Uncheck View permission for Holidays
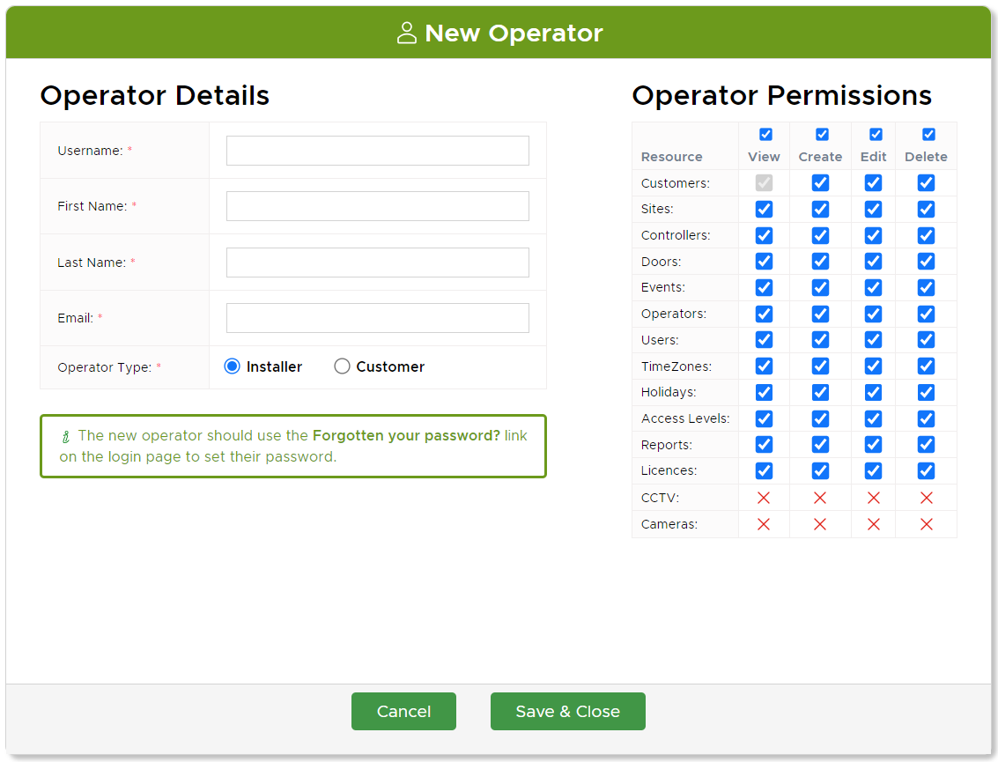The width and height of the screenshot is (998, 762). tap(764, 392)
